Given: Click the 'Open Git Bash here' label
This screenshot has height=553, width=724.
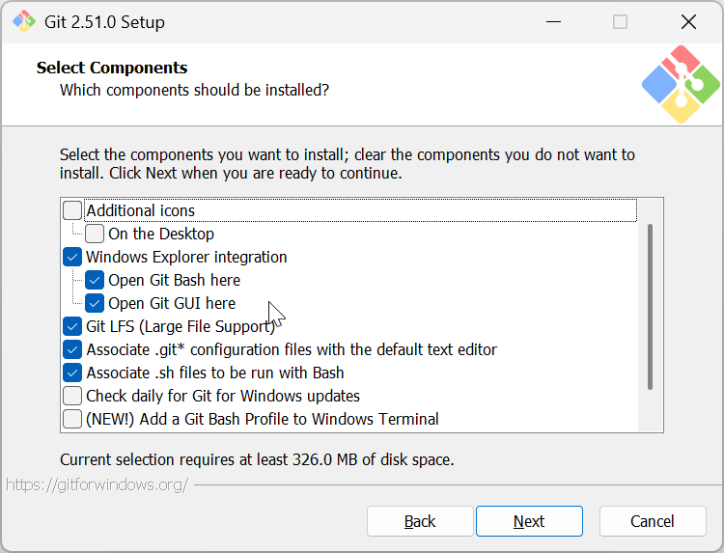Looking at the screenshot, I should [x=174, y=280].
